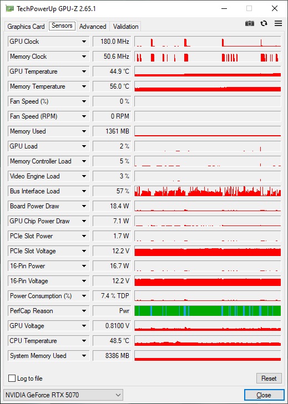Open the hamburger menu icon

tap(278, 23)
